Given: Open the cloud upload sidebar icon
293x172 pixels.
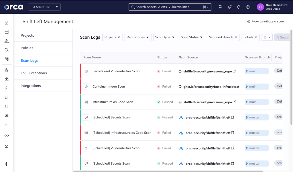Looking at the screenshot, I should click(7, 115).
